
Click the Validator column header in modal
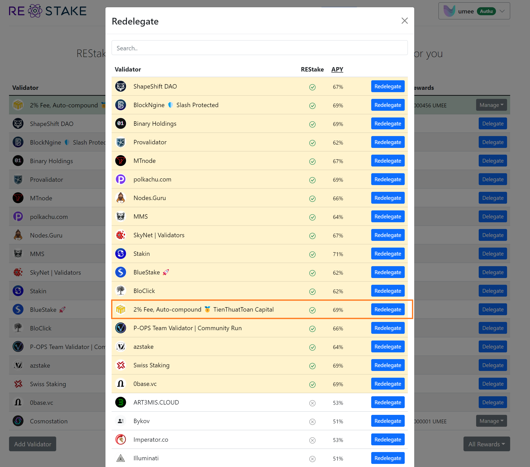pyautogui.click(x=128, y=69)
